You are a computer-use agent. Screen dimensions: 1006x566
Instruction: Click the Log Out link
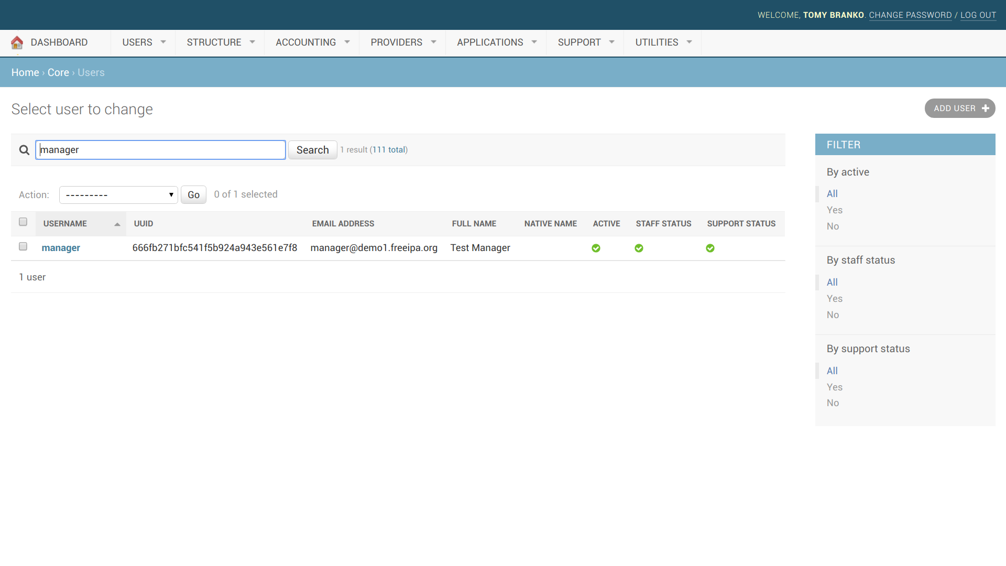click(x=978, y=15)
